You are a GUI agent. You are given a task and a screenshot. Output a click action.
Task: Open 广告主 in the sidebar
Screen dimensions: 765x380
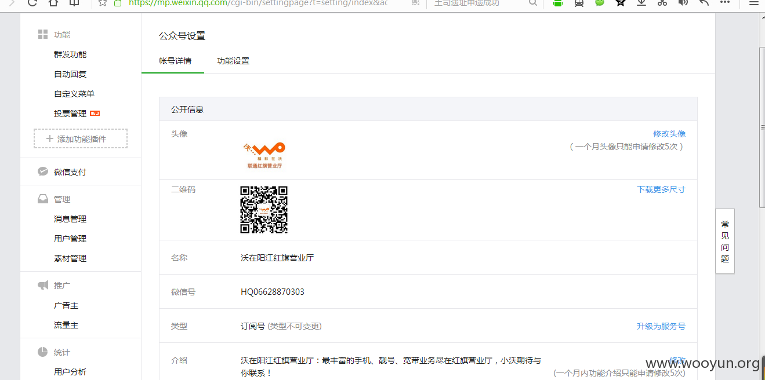coord(66,305)
